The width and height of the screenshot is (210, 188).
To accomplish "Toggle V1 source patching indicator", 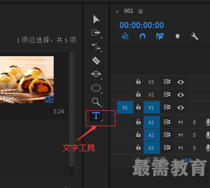I will click(125, 107).
